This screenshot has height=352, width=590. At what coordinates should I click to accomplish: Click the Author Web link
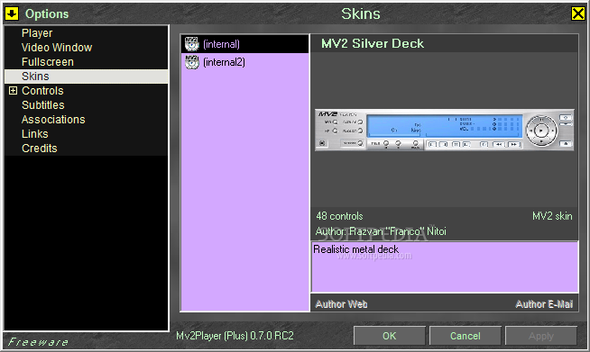(x=341, y=304)
